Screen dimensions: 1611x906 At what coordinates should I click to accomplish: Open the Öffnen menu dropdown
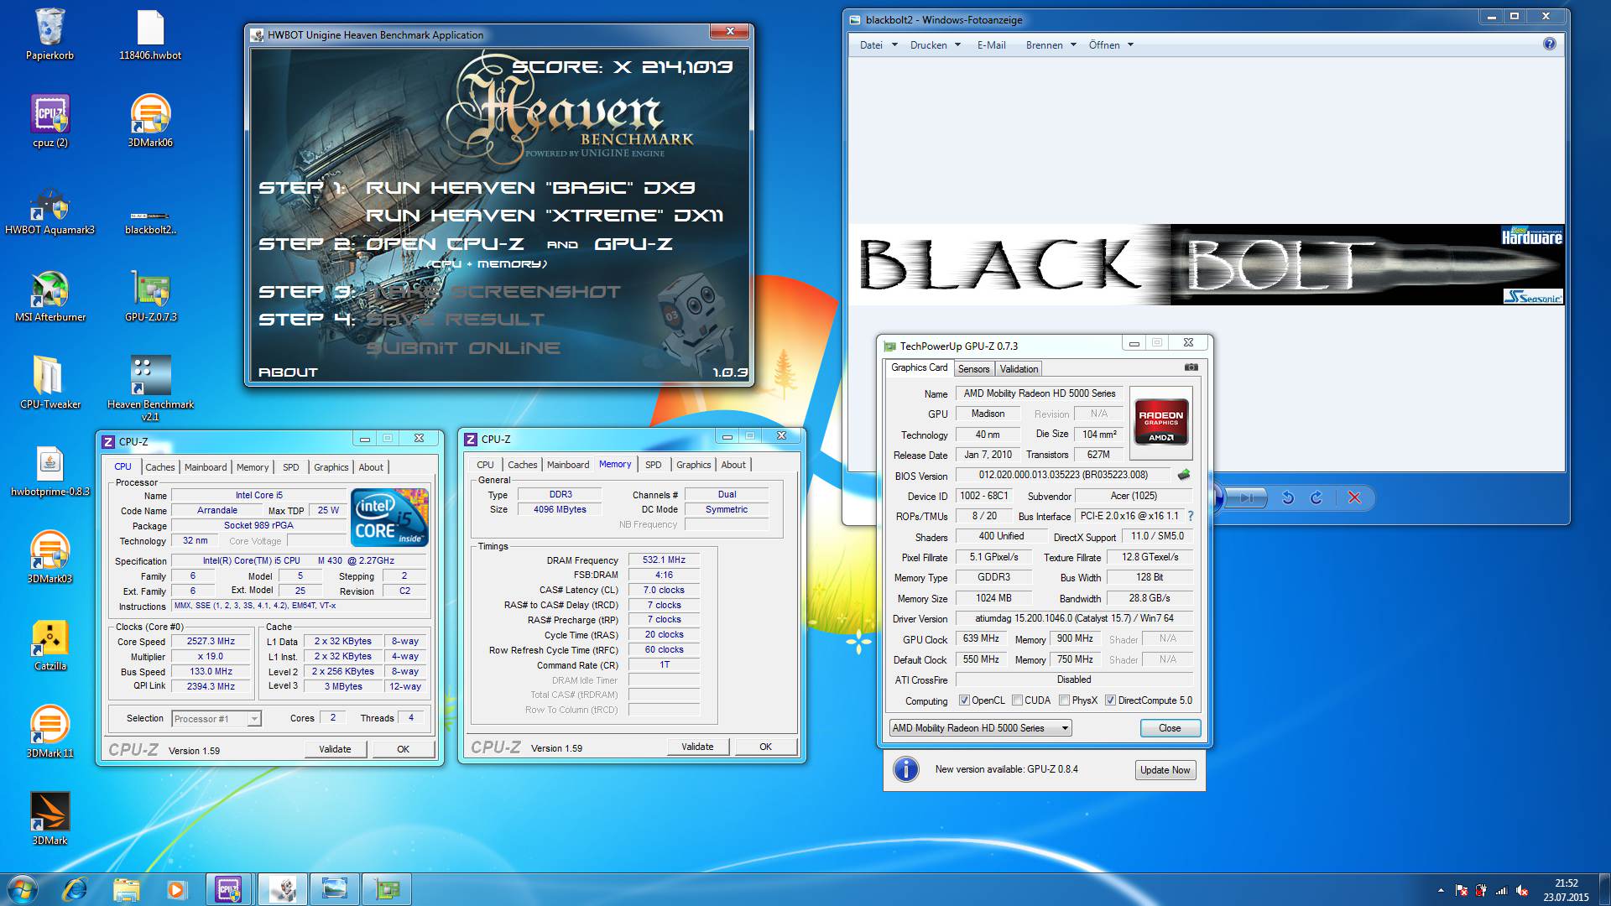tap(1111, 45)
